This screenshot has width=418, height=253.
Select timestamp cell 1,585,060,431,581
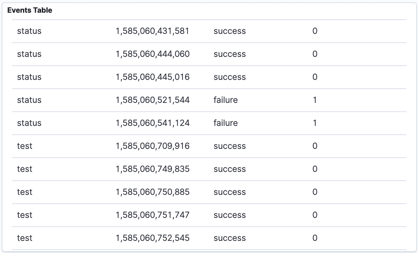[x=152, y=31]
